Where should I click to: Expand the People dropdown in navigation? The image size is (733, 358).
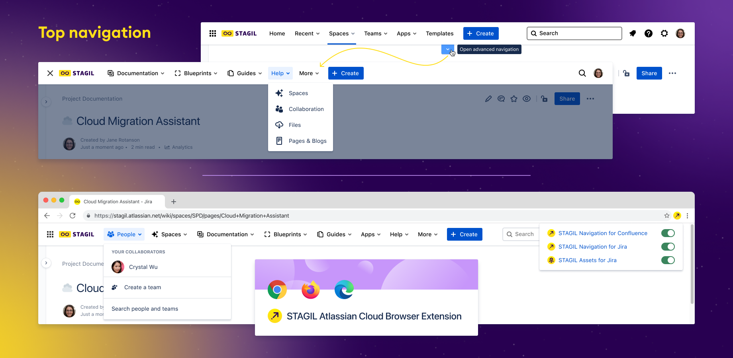click(124, 234)
